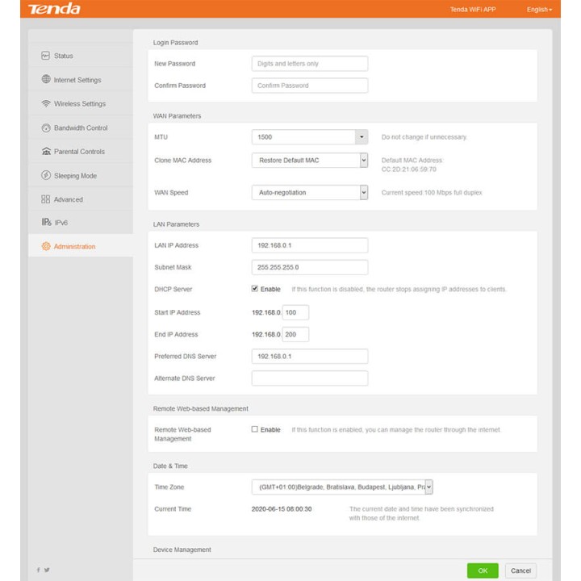Screen dimensions: 581x581
Task: Click the Current Time value 2020-06-15 08:00:30
Action: 282,509
